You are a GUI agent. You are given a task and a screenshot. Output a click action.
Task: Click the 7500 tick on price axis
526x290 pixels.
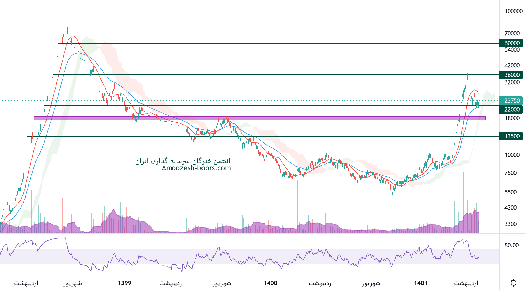pyautogui.click(x=510, y=173)
